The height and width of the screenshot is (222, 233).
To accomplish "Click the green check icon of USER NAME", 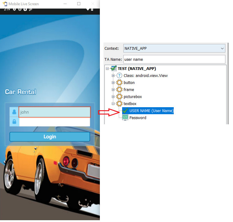I will tap(125, 111).
